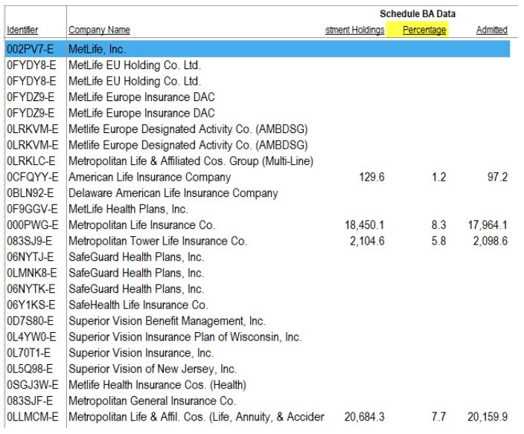524x434 pixels.
Task: Click Metropolitan Life Insurance Co. name
Action: click(x=141, y=225)
